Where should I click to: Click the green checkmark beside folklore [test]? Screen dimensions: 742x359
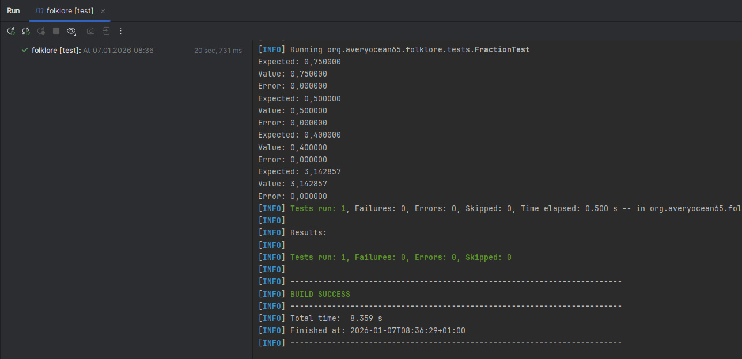click(25, 51)
